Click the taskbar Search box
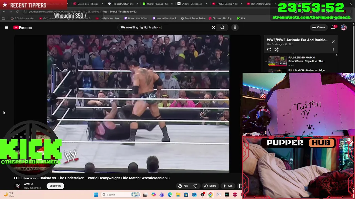355x199 pixels. [x=121, y=195]
